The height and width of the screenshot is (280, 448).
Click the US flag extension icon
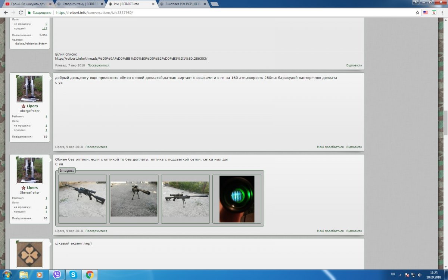[426, 12]
